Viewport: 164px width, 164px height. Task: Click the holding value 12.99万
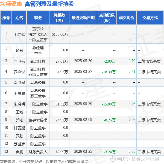coord(62,152)
